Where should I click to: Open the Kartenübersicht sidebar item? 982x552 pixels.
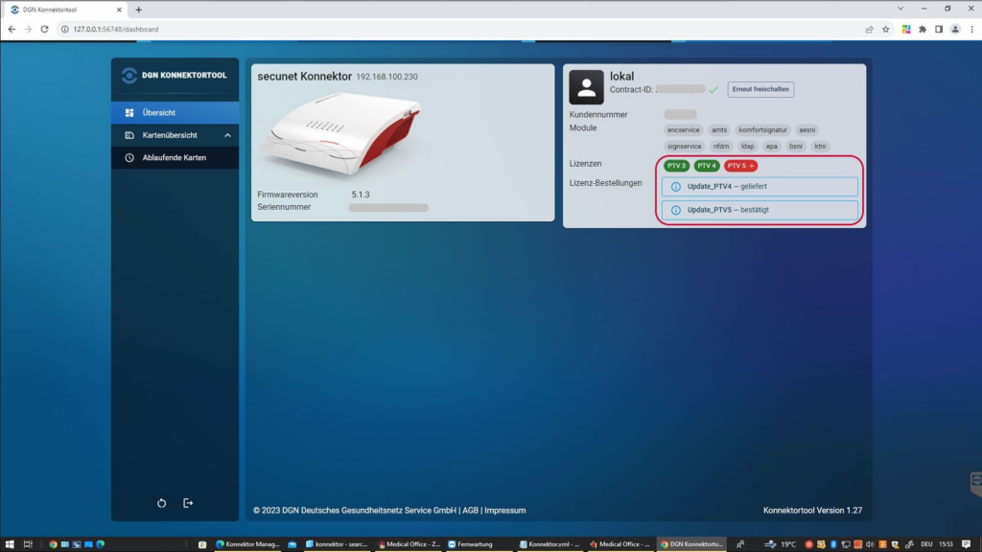[175, 135]
